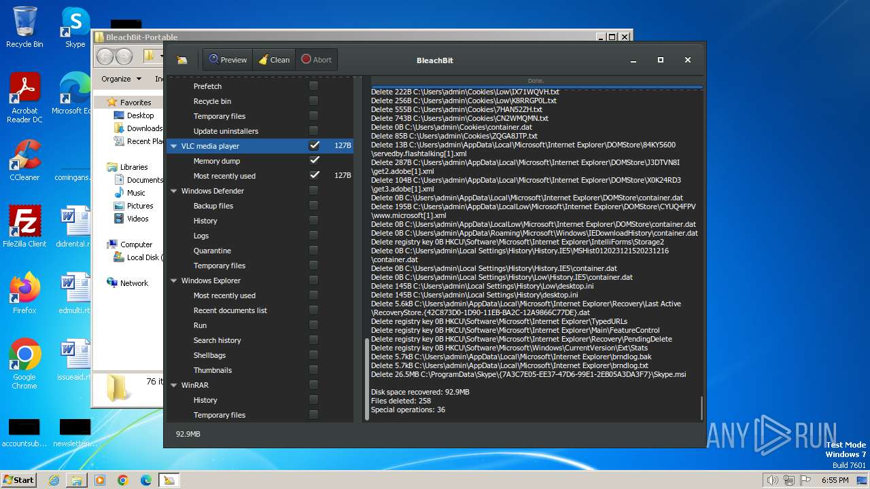This screenshot has height=489, width=870.
Task: Click the Preview magnifier button
Action: click(228, 60)
